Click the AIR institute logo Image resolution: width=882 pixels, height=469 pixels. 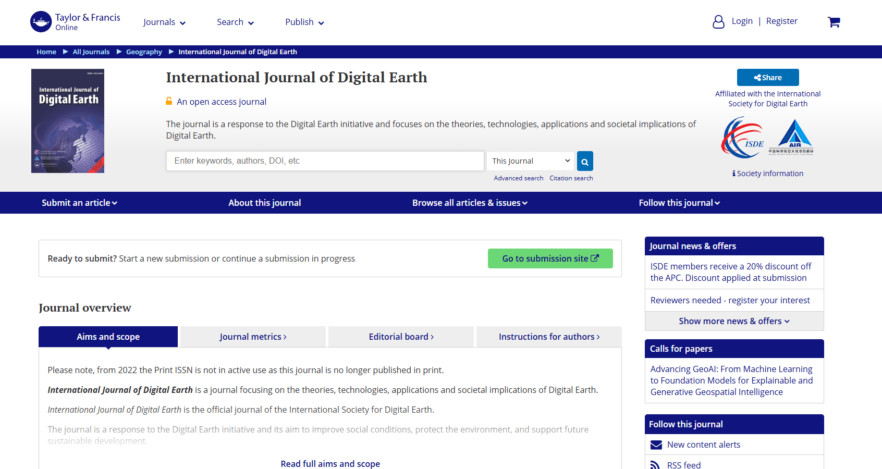click(x=791, y=137)
